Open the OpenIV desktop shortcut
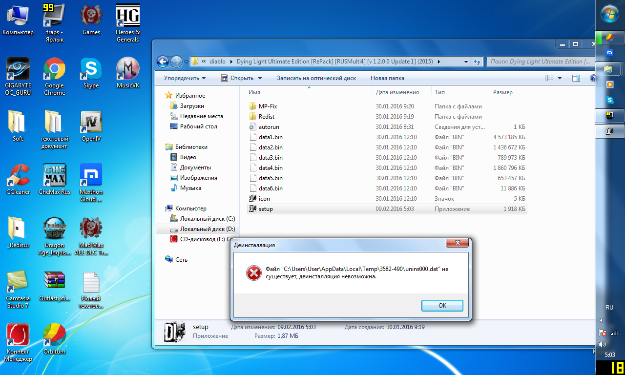Viewport: 625px width, 375px height. pyautogui.click(x=91, y=123)
